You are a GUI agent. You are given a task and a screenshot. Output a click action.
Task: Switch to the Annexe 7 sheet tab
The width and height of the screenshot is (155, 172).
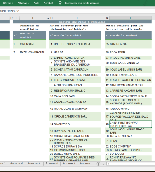pos(69,163)
